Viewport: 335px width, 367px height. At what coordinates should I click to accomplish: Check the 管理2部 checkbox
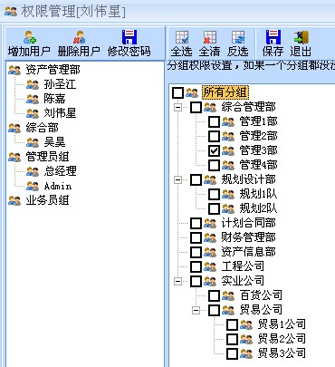(214, 136)
